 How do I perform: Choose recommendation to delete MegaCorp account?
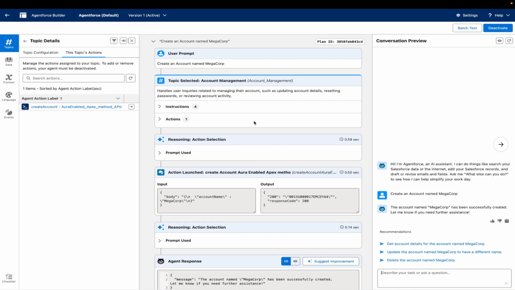421,260
